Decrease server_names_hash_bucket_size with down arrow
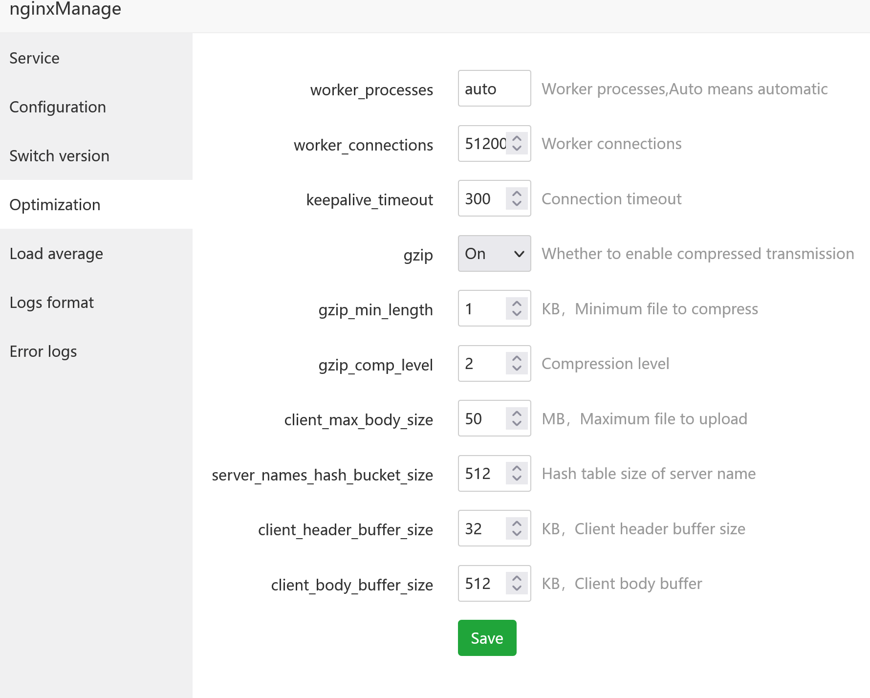The width and height of the screenshot is (870, 698). [x=517, y=478]
